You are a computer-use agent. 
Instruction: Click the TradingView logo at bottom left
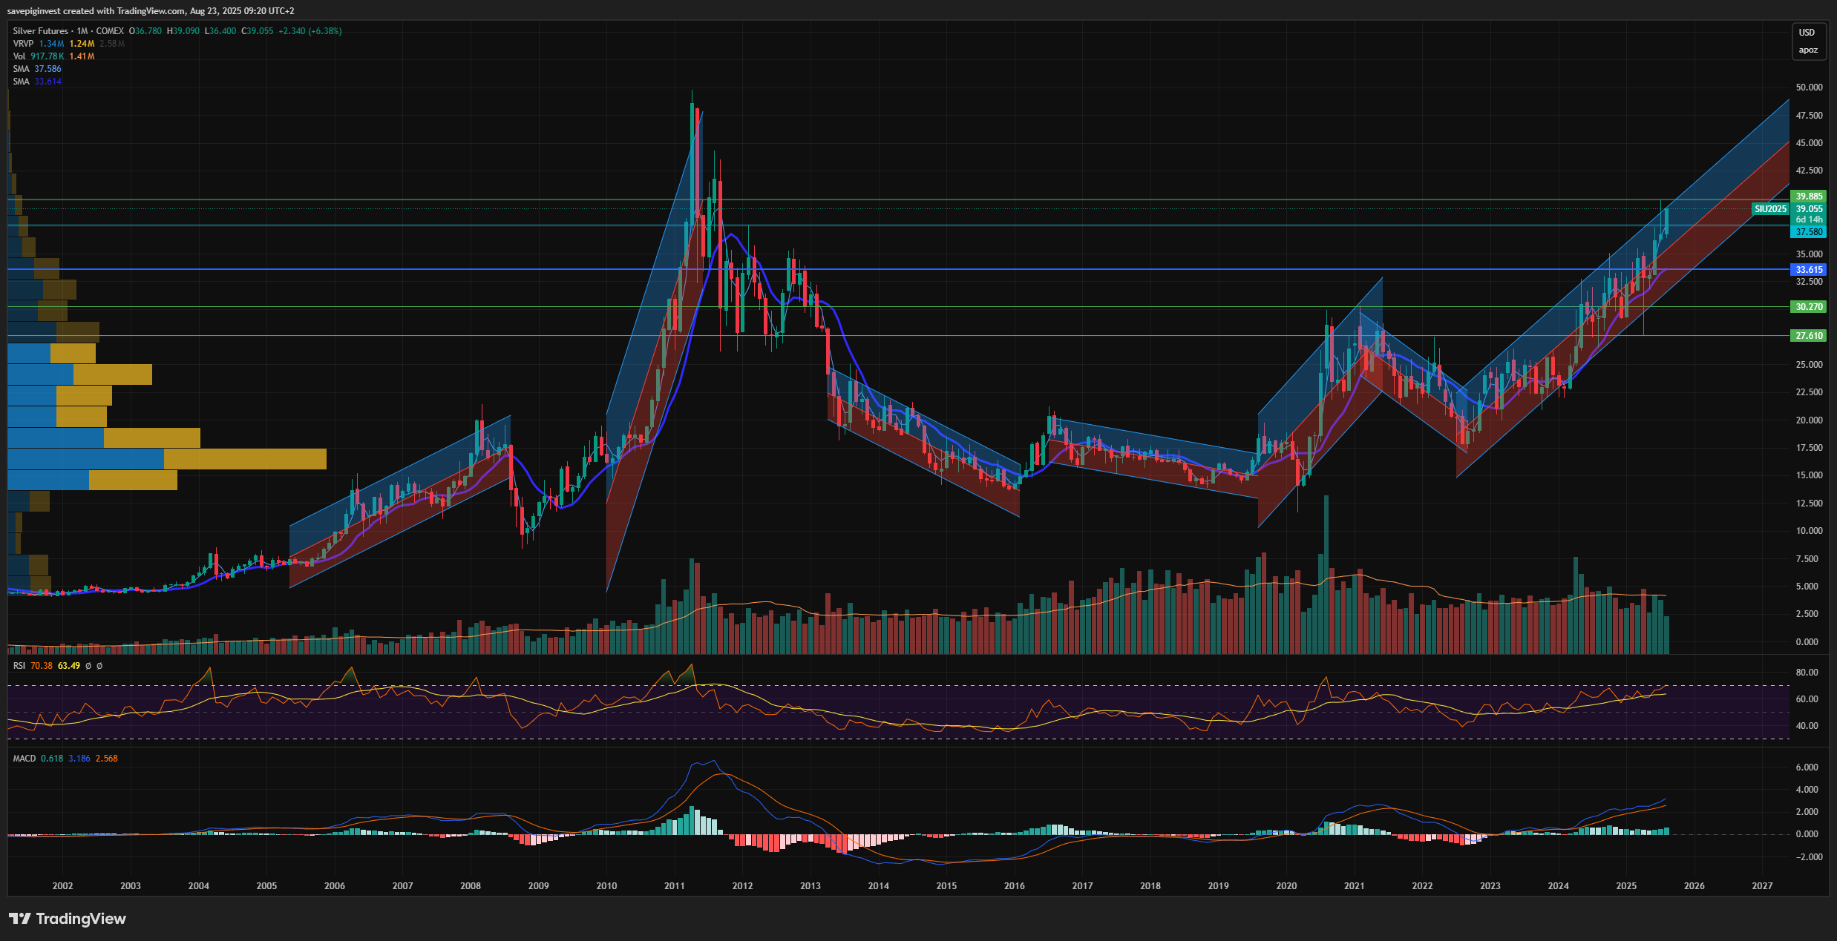click(x=68, y=919)
